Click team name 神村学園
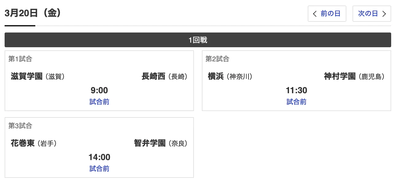The image size is (397, 184). click(x=340, y=76)
